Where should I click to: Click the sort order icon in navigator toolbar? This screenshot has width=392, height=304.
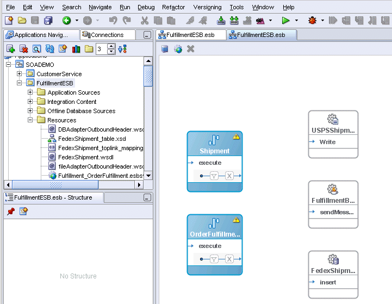click(122, 49)
